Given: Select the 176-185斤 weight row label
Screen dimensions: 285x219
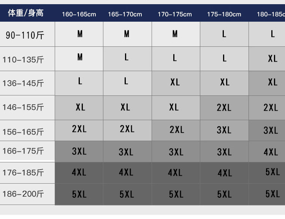Looking at the screenshot, I should pos(23,173).
